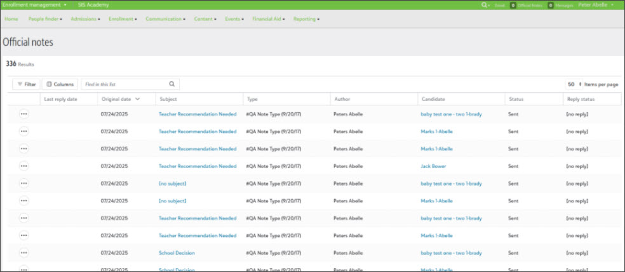Click the Messages counter badge

click(551, 5)
